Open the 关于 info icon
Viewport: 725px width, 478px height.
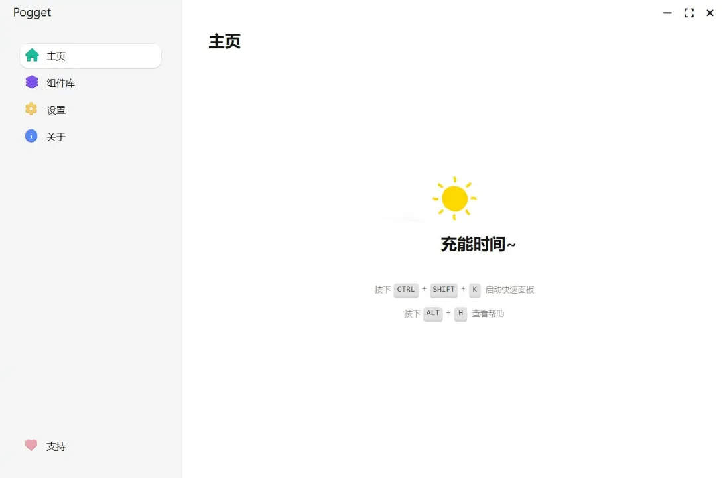click(32, 136)
